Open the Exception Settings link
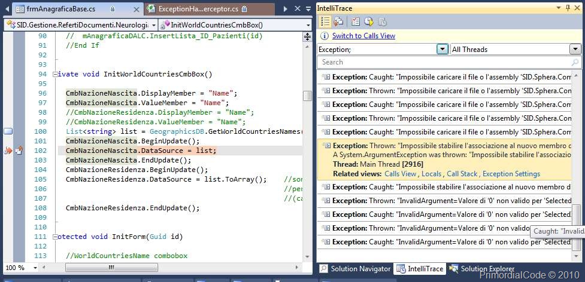The height and width of the screenshot is (282, 585). pos(511,174)
